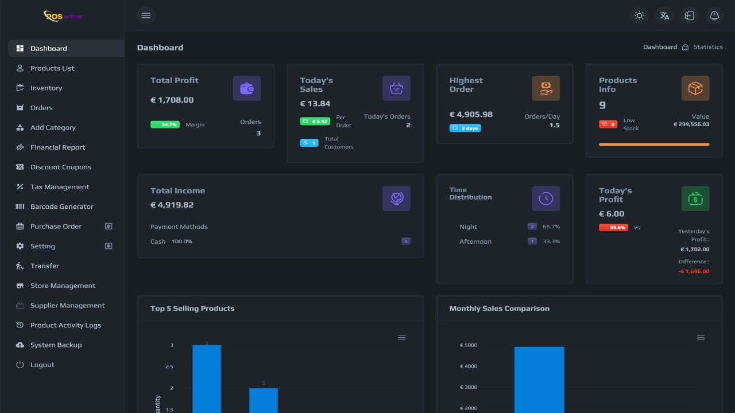Viewport: 735px width, 413px height.
Task: Click the -€ 1,696.00 difference value
Action: click(x=694, y=271)
